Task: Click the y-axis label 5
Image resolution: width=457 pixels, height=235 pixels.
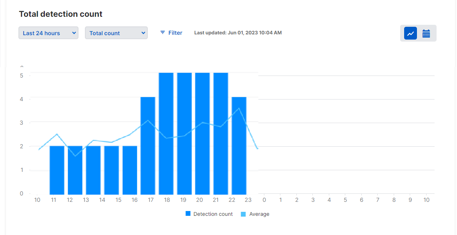Action: click(22, 76)
